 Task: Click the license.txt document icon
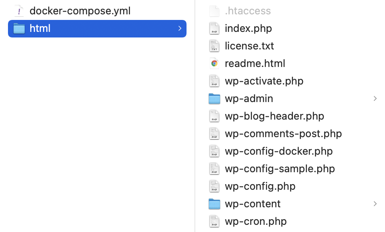[214, 46]
